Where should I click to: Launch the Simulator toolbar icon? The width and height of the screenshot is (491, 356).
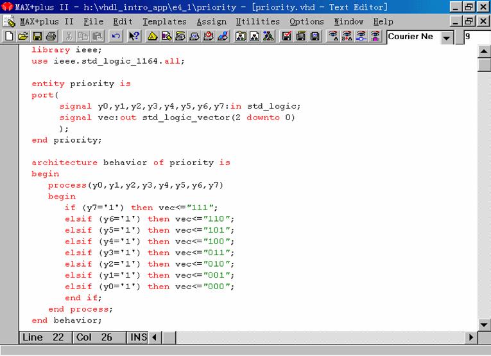(194, 37)
